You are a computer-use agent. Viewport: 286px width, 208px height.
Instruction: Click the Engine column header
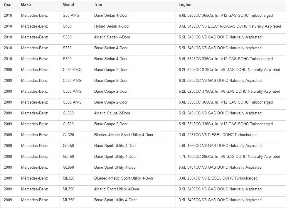[185, 5]
